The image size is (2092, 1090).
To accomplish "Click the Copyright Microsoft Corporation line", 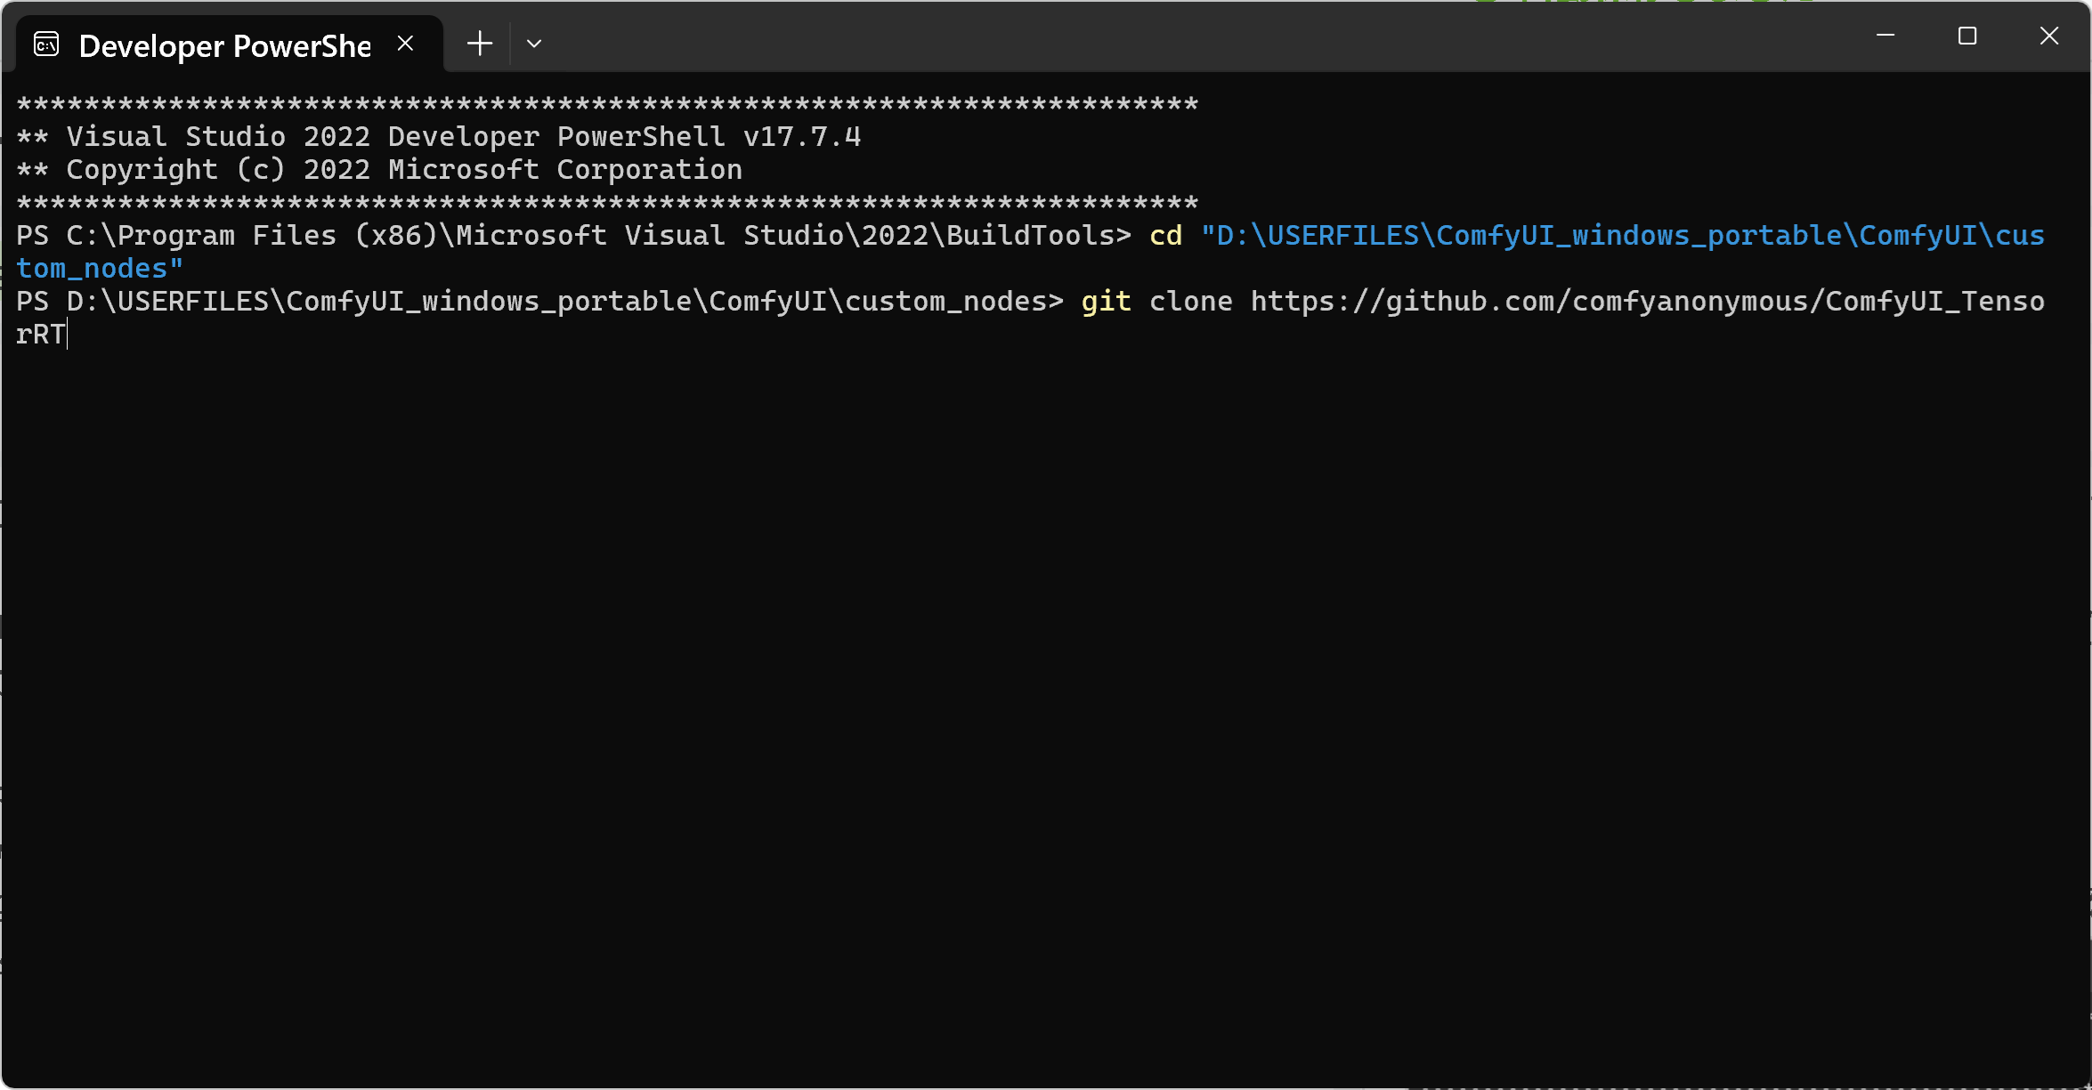I will click(x=378, y=169).
